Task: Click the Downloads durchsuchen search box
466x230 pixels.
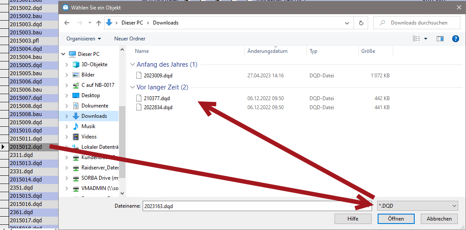Action: [418, 23]
